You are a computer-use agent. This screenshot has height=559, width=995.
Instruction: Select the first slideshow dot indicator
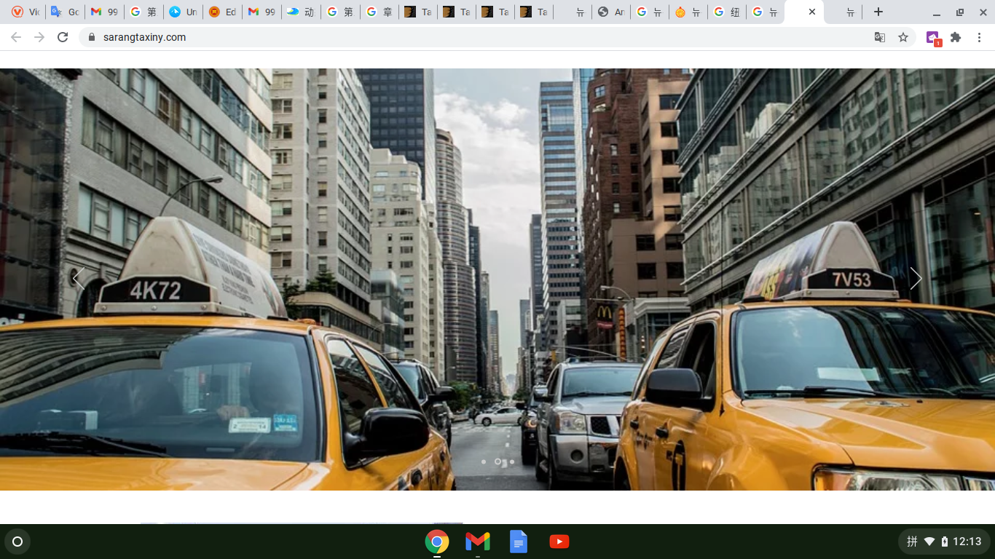[x=484, y=461]
